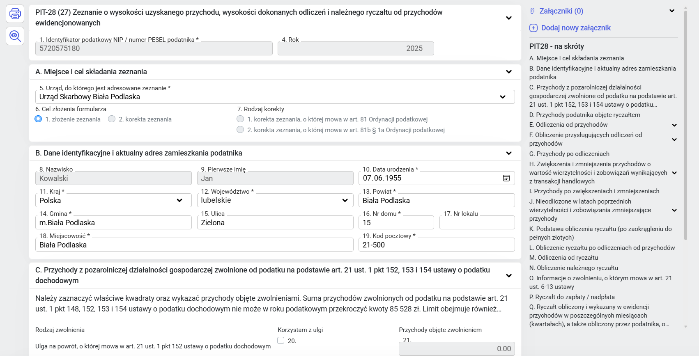Tick checkbox 20 for ulga na powrót
699x357 pixels.
point(281,341)
